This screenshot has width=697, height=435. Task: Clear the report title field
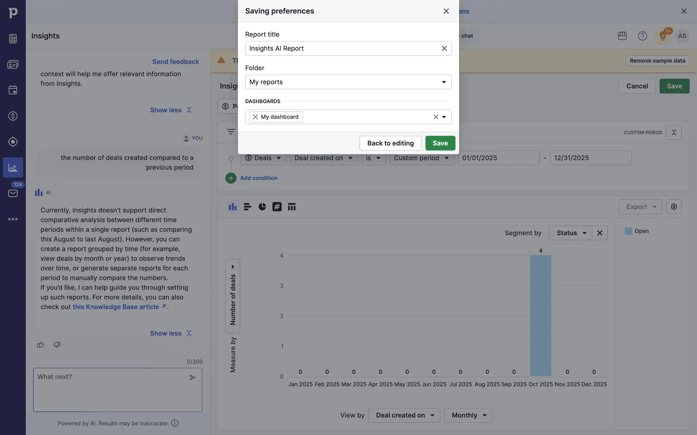pos(444,48)
